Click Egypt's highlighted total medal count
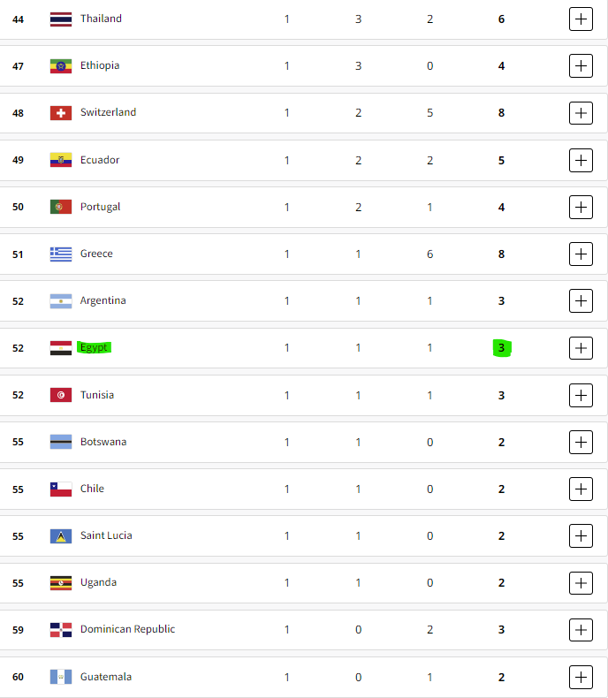Screen dimensions: 608x698 click(501, 348)
